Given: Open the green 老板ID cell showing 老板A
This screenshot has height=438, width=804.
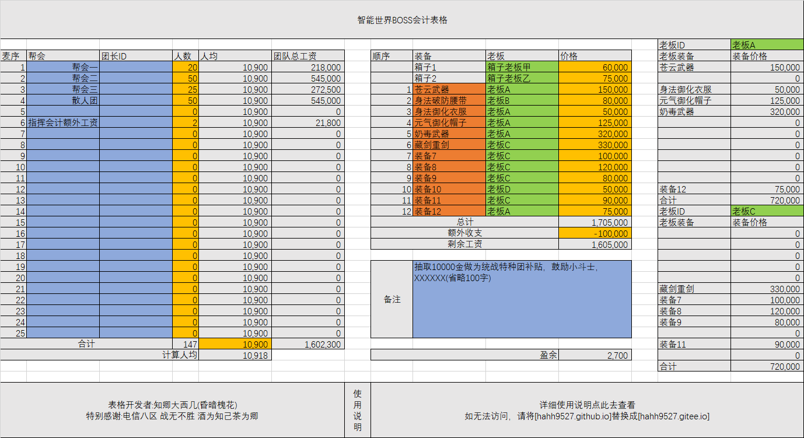Looking at the screenshot, I should coord(767,45).
